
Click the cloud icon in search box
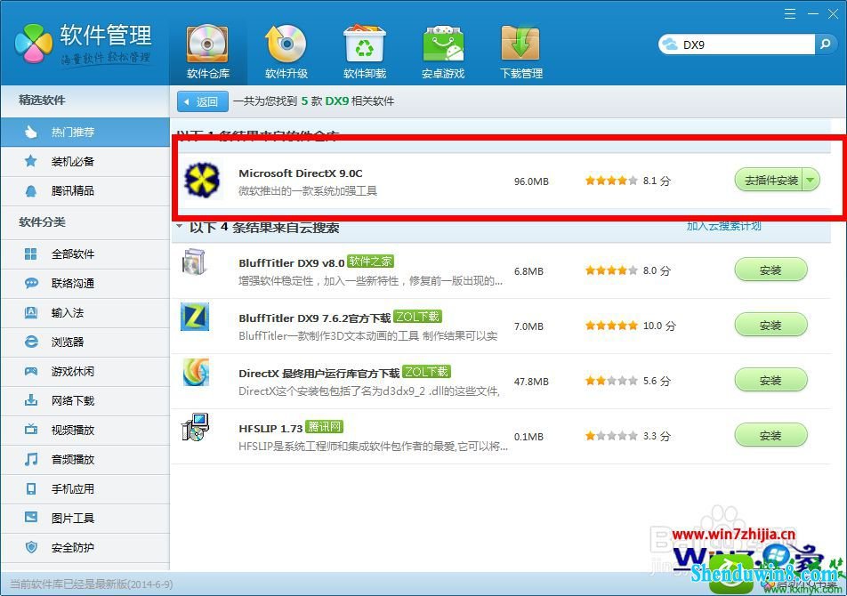click(x=670, y=44)
